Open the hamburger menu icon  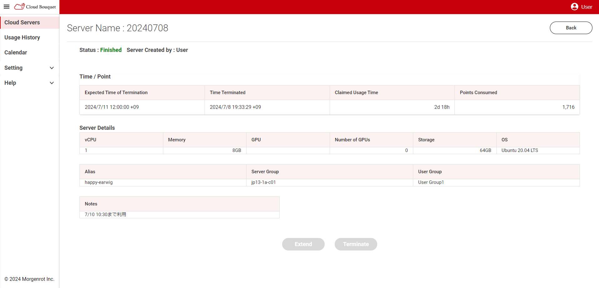pyautogui.click(x=7, y=7)
